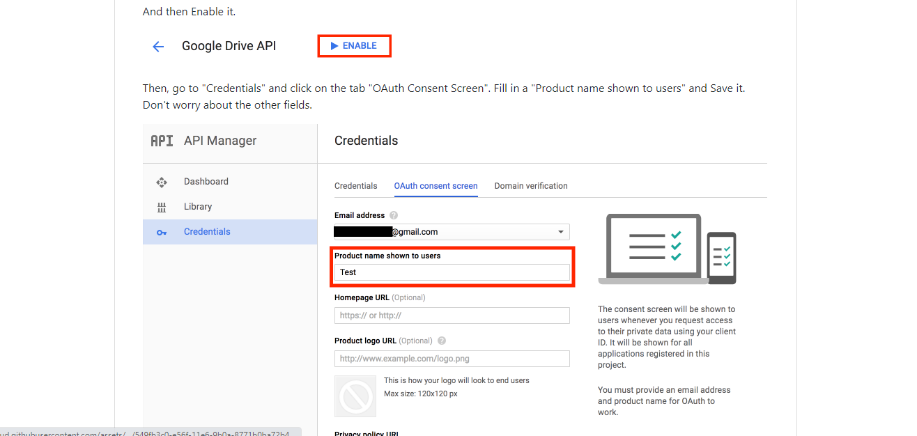
Task: Click the help icon next to Email address
Action: pos(394,216)
